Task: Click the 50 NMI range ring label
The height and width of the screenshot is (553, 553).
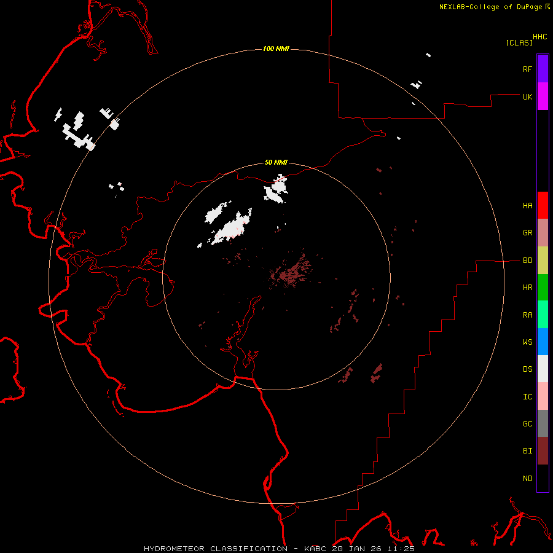Action: tap(276, 162)
